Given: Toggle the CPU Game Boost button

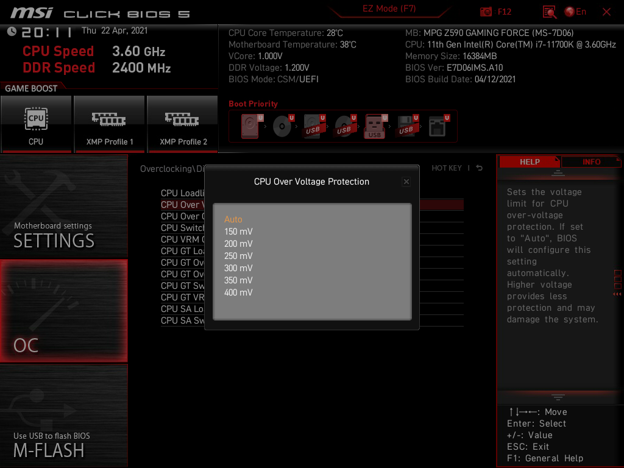Looking at the screenshot, I should pos(36,124).
